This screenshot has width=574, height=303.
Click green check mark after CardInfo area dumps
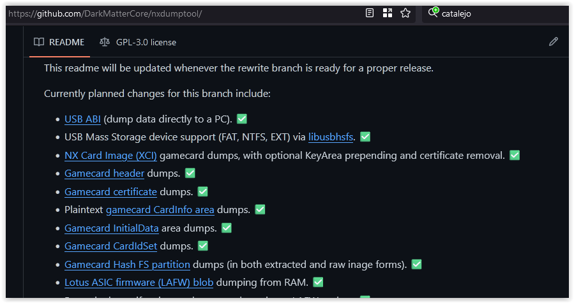click(x=260, y=210)
